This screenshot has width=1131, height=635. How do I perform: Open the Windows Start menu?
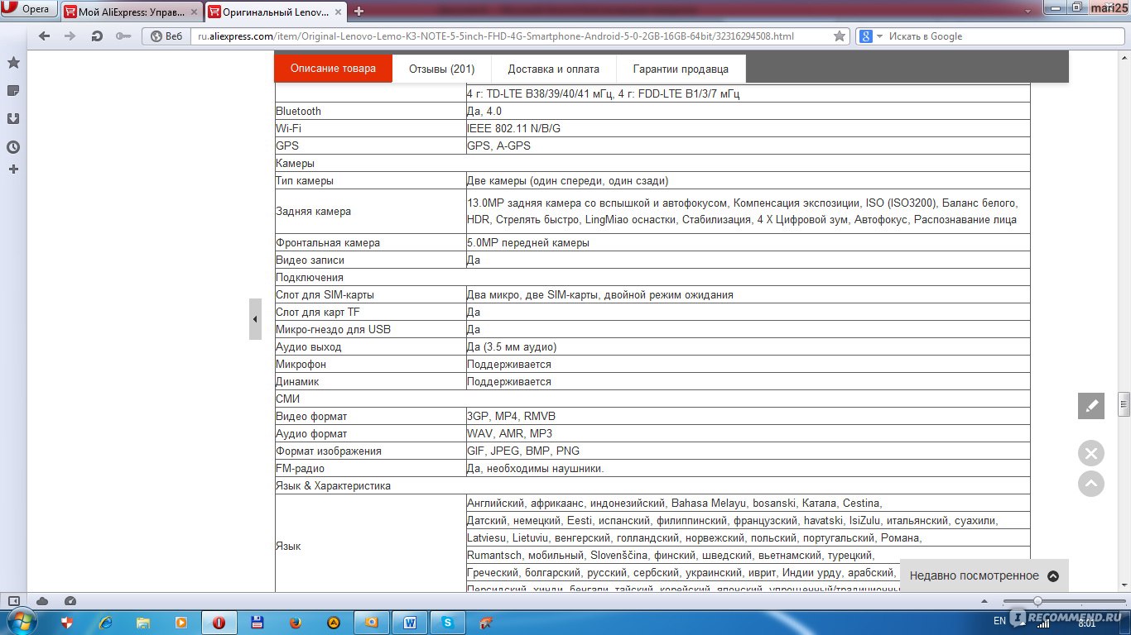(22, 622)
